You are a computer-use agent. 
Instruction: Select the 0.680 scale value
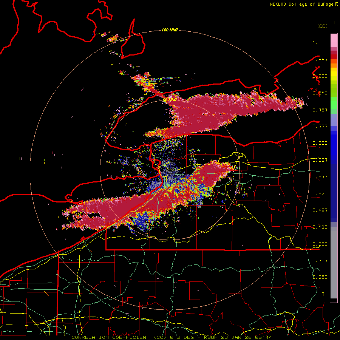click(x=320, y=143)
